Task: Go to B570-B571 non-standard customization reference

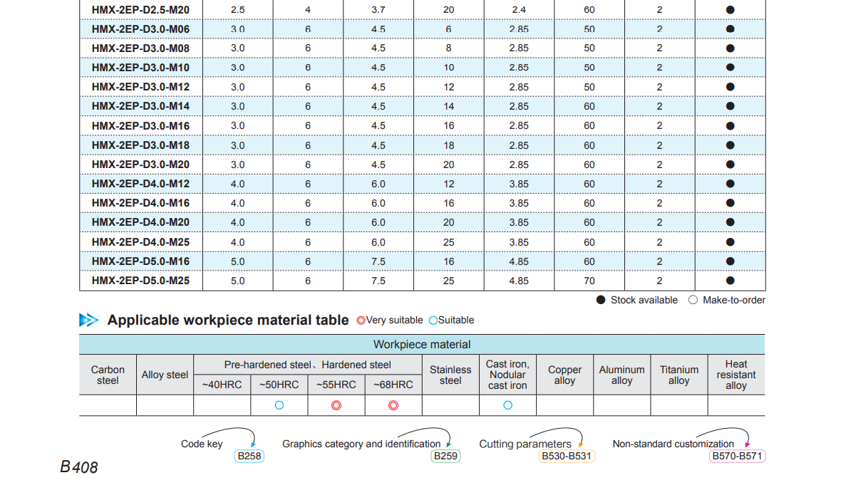Action: tap(737, 456)
